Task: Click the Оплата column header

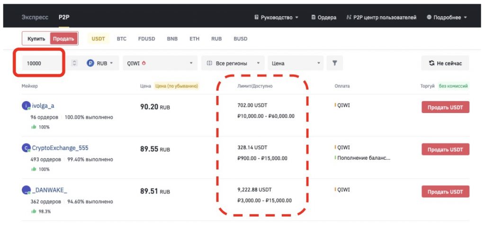Action: [342, 86]
